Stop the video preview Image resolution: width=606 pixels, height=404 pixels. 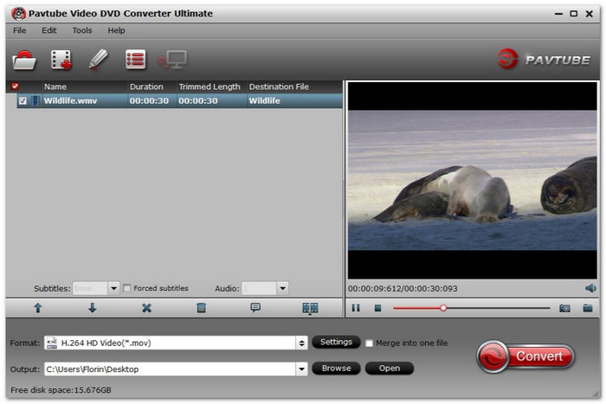[377, 308]
